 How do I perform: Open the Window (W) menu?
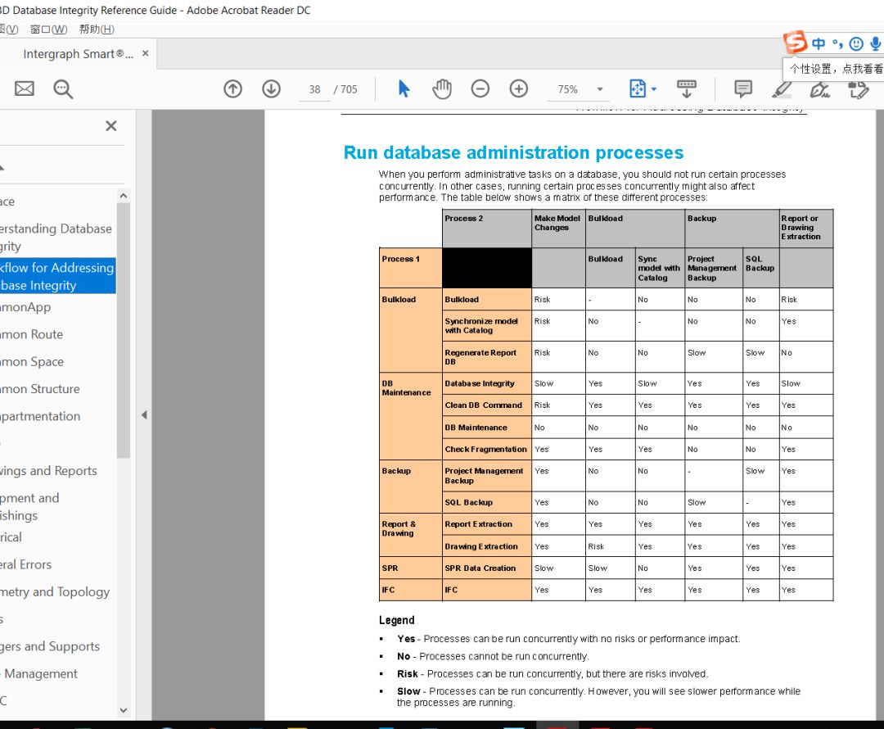tap(49, 29)
